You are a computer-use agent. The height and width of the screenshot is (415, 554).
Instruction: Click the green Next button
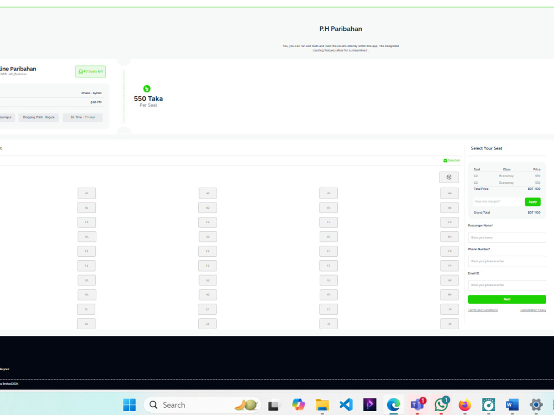507,299
